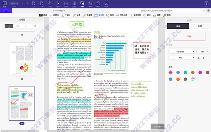Viewport: 211px width, 132px height.
Task: Select the stamp (图章) tool
Action: [157, 15]
